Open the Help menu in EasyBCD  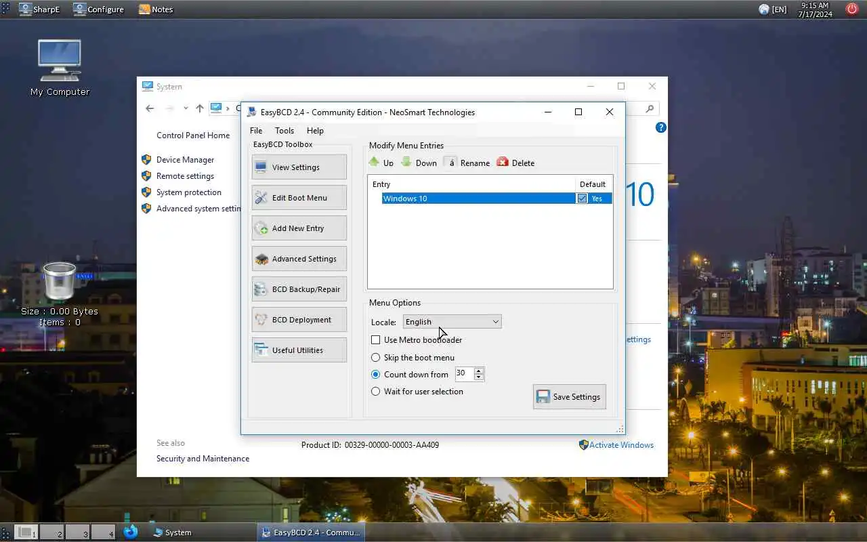tap(315, 131)
